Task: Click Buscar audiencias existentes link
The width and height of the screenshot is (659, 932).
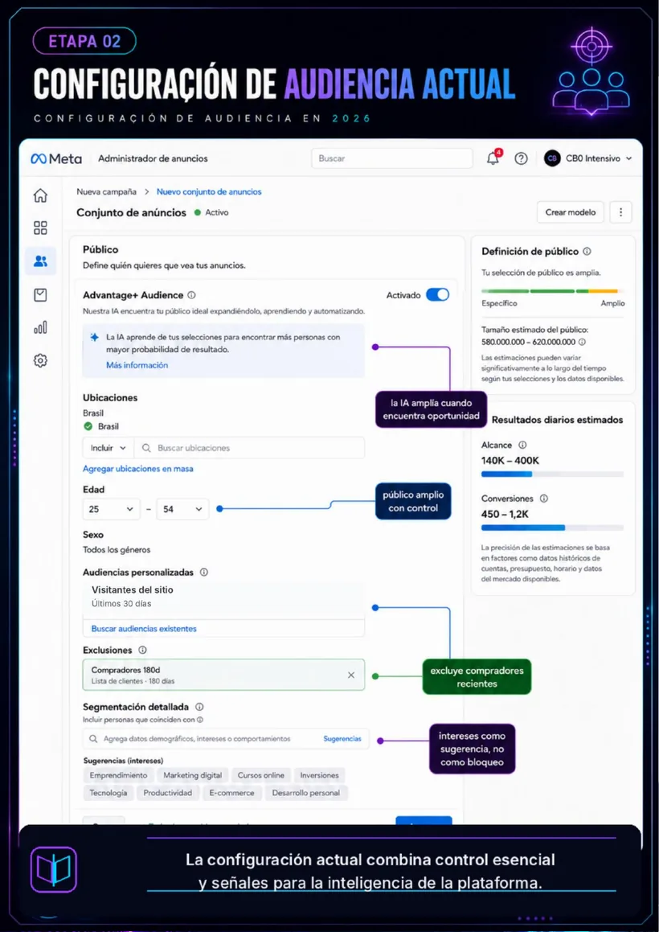Action: [x=144, y=629]
